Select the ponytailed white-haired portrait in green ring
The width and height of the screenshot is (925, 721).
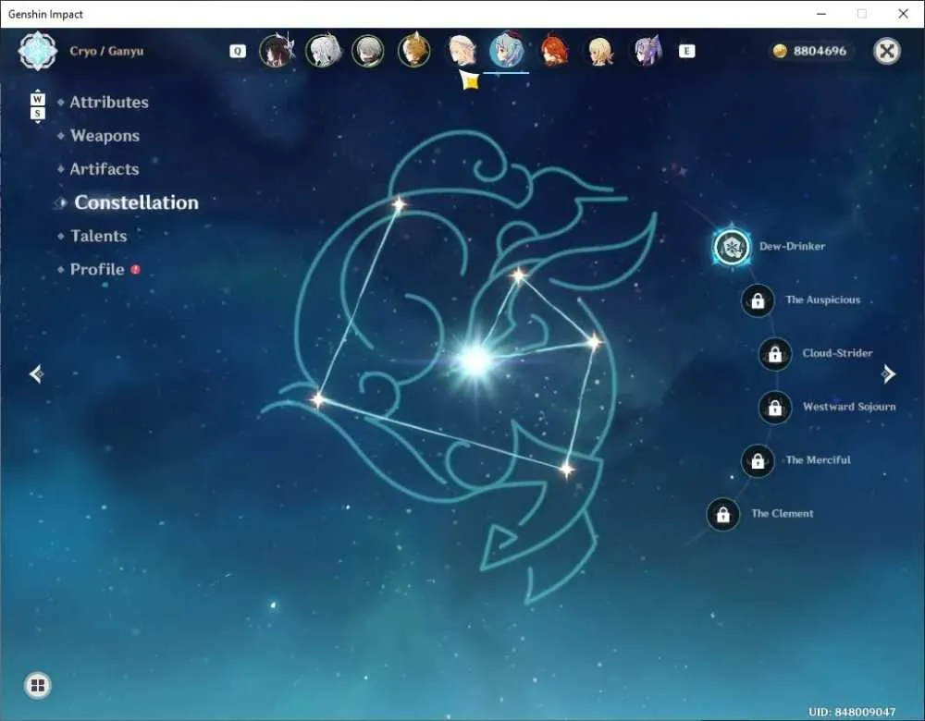click(x=323, y=50)
